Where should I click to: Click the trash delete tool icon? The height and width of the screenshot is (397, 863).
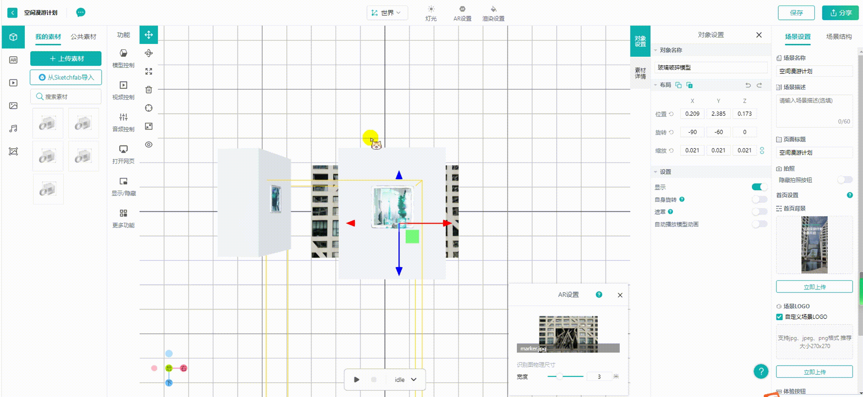tap(149, 90)
